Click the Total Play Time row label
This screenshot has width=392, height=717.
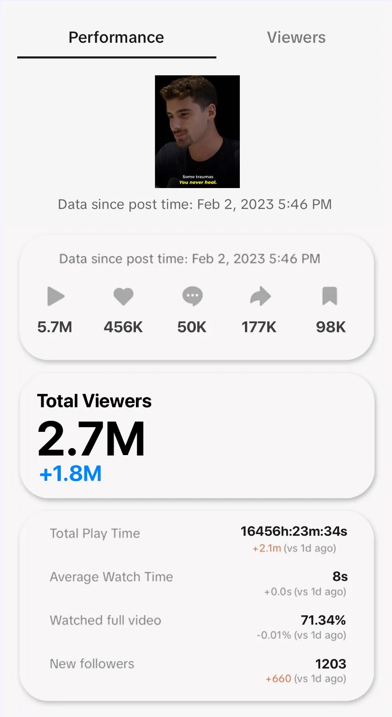point(95,534)
